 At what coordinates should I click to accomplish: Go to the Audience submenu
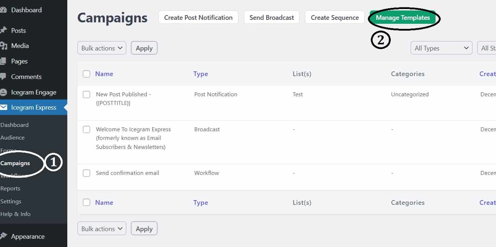pyautogui.click(x=13, y=138)
